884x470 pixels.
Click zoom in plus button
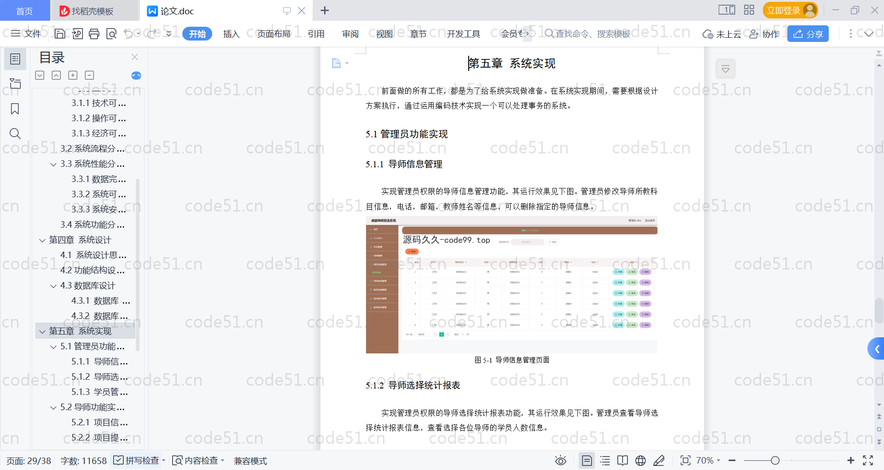point(851,460)
